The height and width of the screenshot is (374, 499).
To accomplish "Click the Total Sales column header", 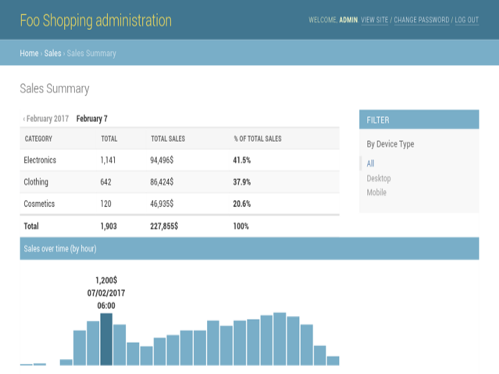I will [x=168, y=138].
